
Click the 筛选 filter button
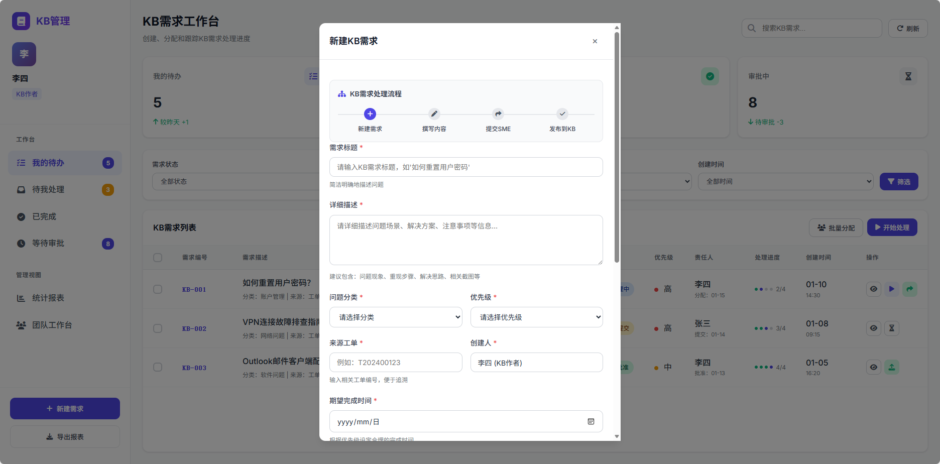point(899,181)
